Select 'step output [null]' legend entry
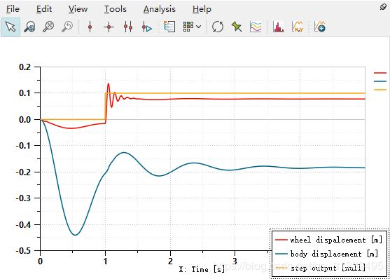Viewport: 390px width, 279px height. click(x=321, y=268)
